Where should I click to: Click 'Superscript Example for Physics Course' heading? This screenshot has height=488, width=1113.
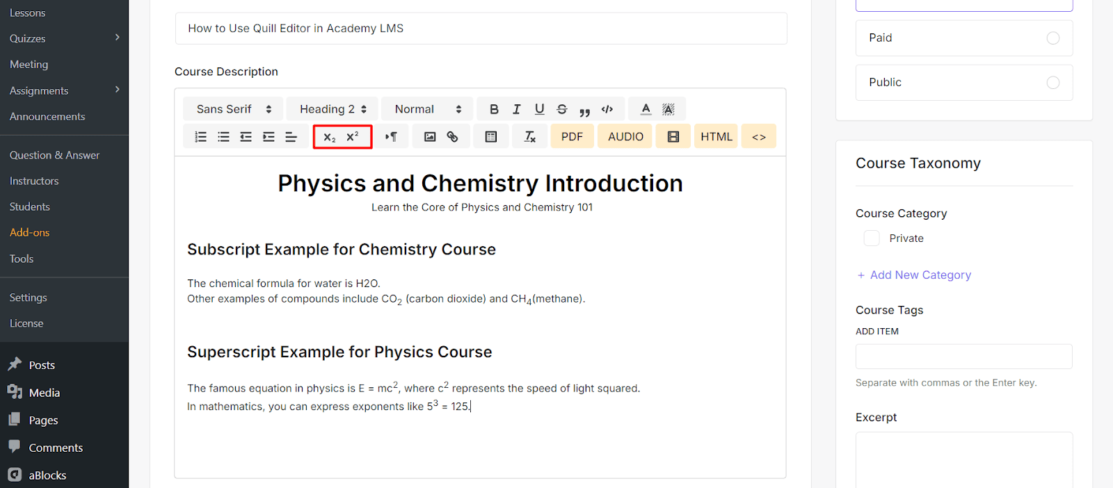click(x=339, y=352)
